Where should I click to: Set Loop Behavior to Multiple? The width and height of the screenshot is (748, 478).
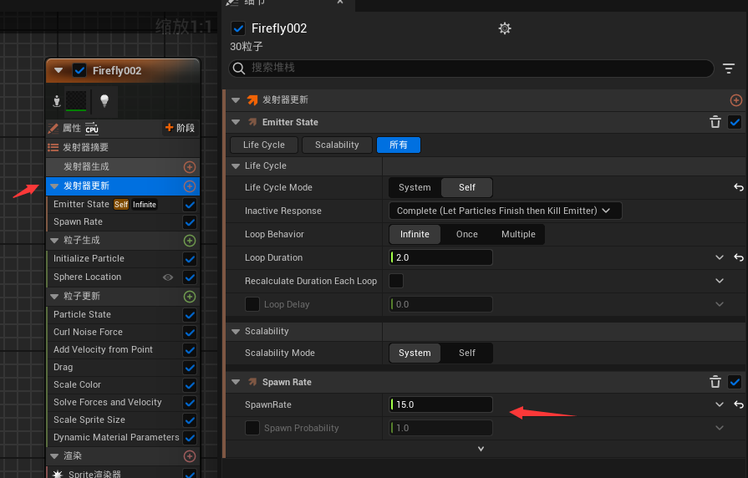(518, 234)
